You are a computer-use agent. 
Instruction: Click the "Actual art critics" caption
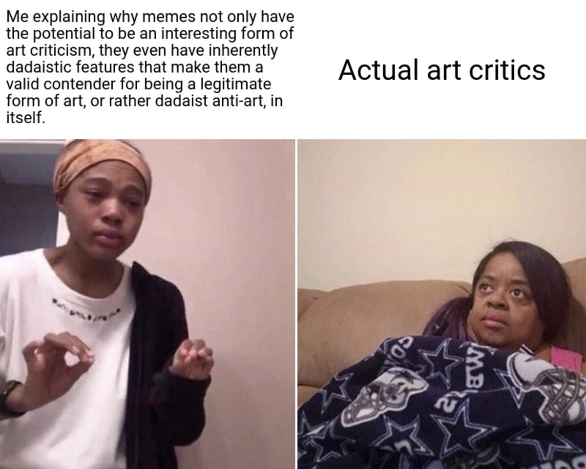click(441, 70)
